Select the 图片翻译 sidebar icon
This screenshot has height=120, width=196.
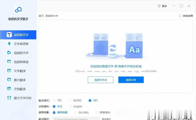tap(9, 80)
